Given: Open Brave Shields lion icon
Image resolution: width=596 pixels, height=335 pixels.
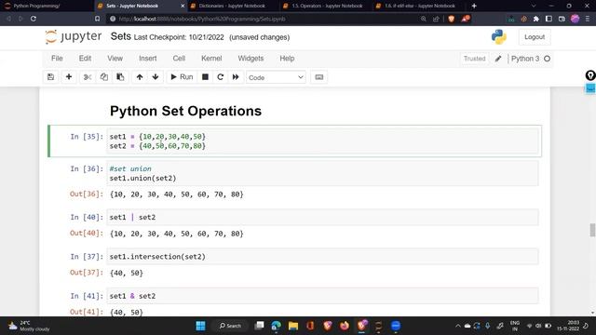Looking at the screenshot, I should tap(451, 19).
